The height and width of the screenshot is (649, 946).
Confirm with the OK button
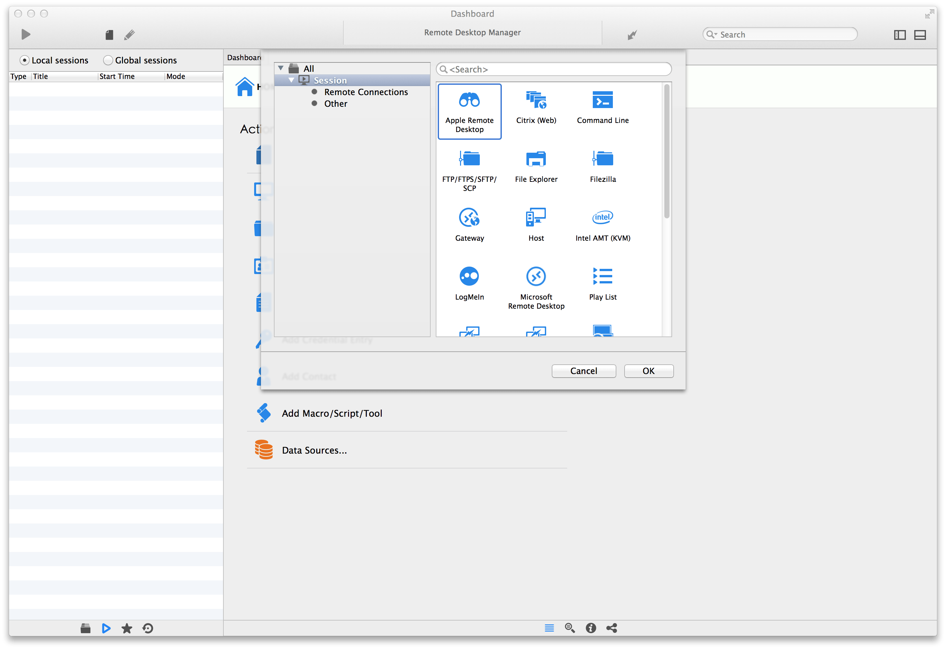[648, 371]
